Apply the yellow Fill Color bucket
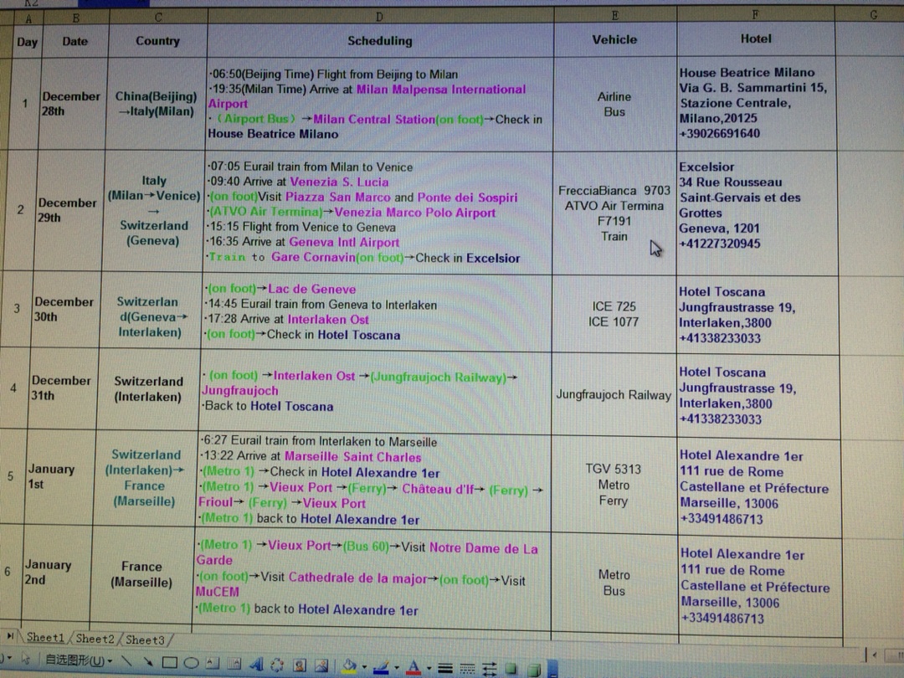The height and width of the screenshot is (678, 904). coord(350,666)
